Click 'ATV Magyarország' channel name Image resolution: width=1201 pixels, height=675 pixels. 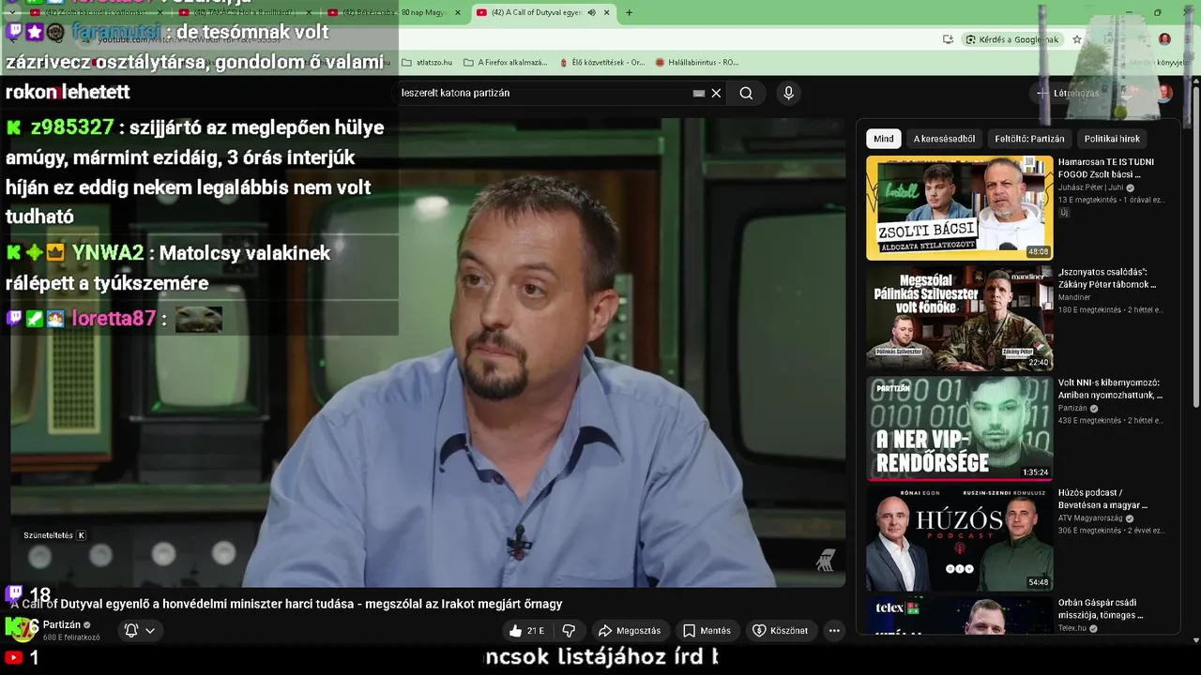[x=1090, y=518]
